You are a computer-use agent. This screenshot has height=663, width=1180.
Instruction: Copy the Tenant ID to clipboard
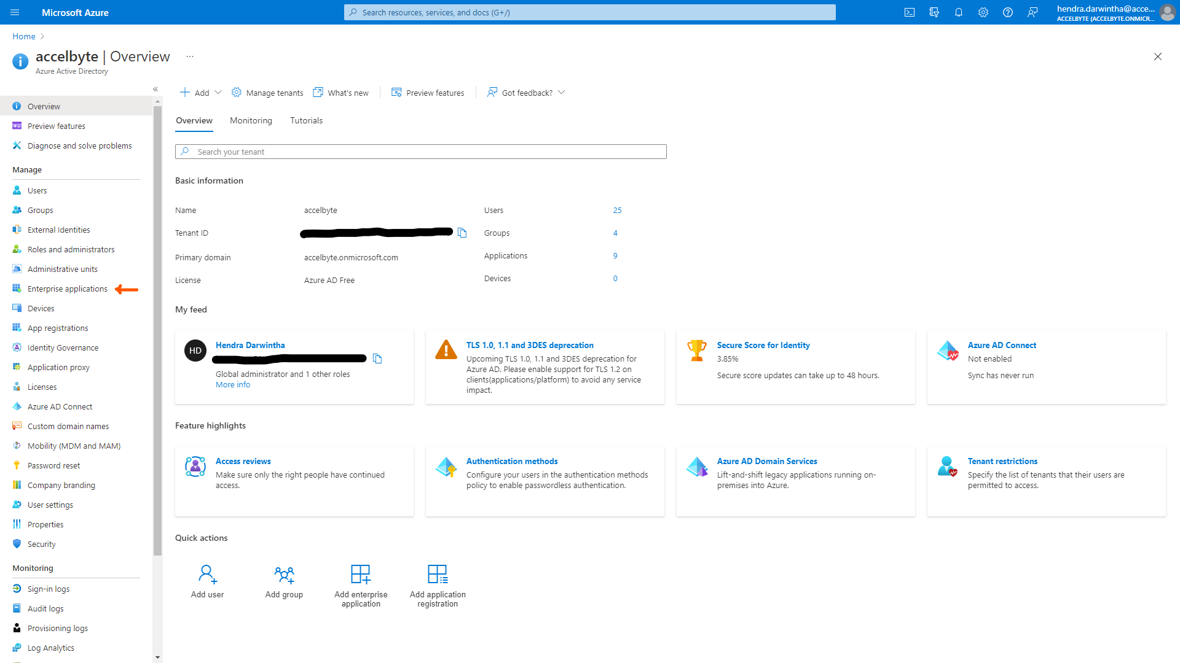462,233
